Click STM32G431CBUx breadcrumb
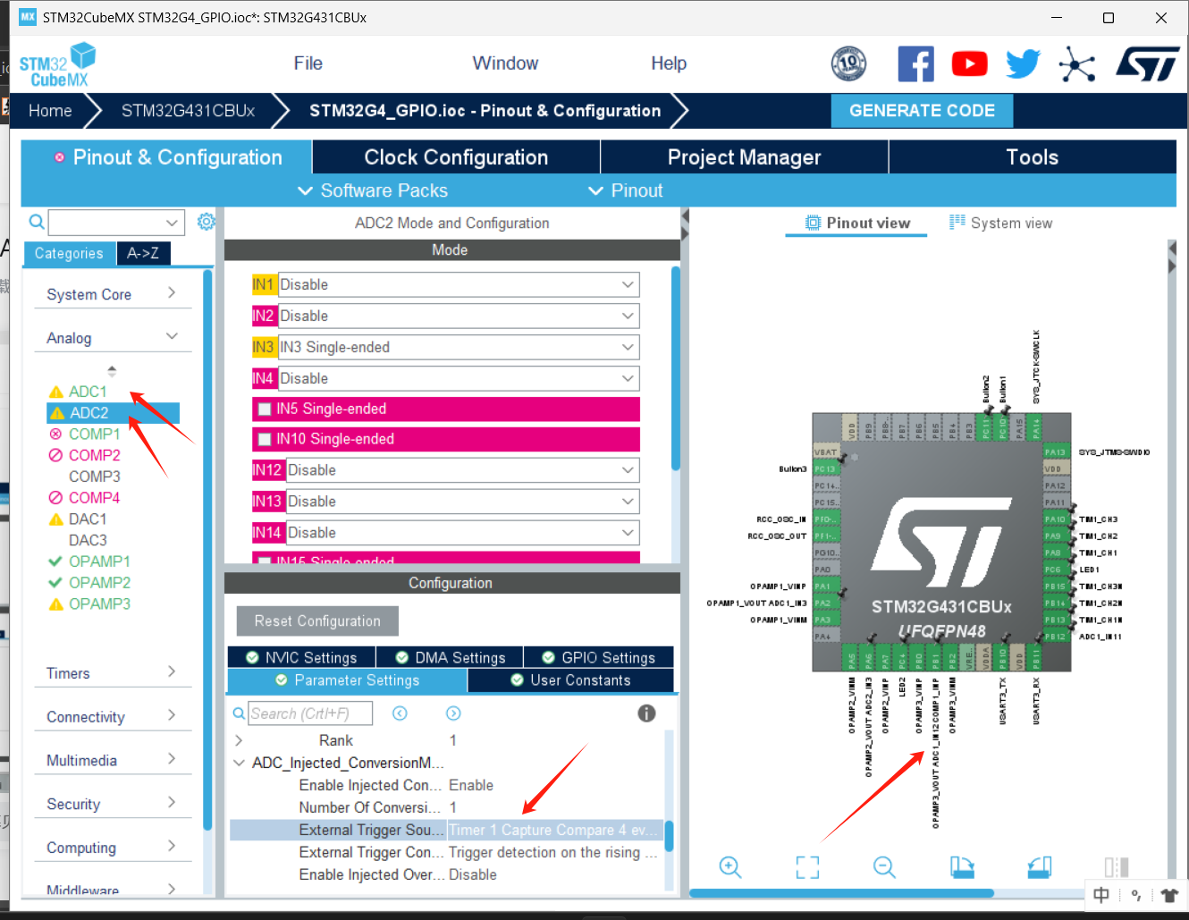 [188, 111]
